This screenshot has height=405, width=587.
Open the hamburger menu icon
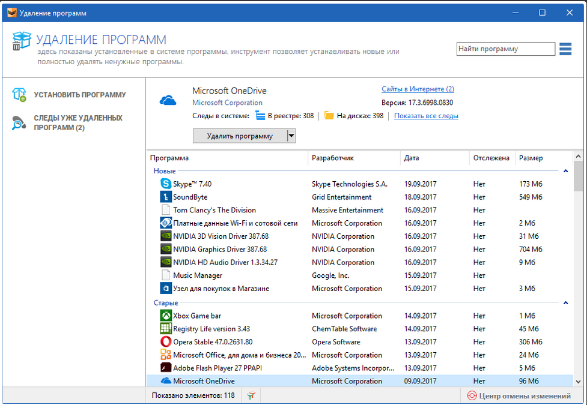click(x=565, y=49)
